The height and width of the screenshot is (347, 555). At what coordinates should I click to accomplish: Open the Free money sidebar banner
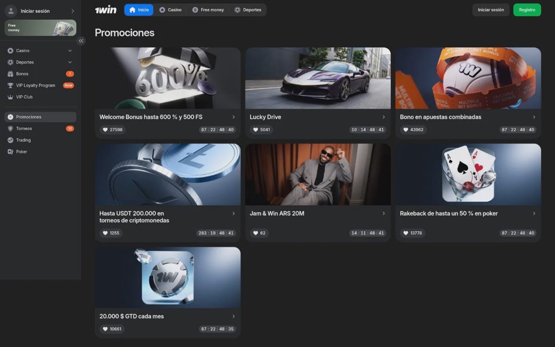(x=40, y=28)
